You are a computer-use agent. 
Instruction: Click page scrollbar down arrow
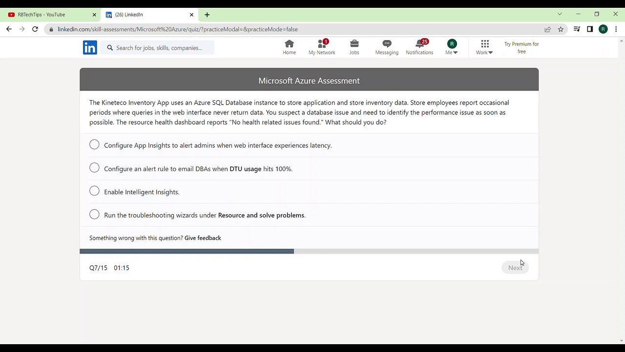click(x=621, y=341)
